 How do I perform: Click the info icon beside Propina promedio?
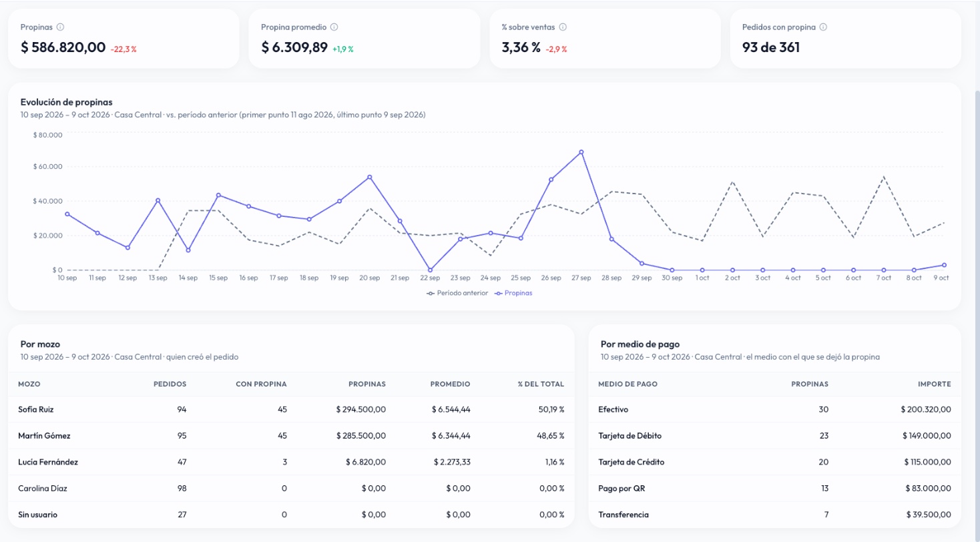[334, 27]
